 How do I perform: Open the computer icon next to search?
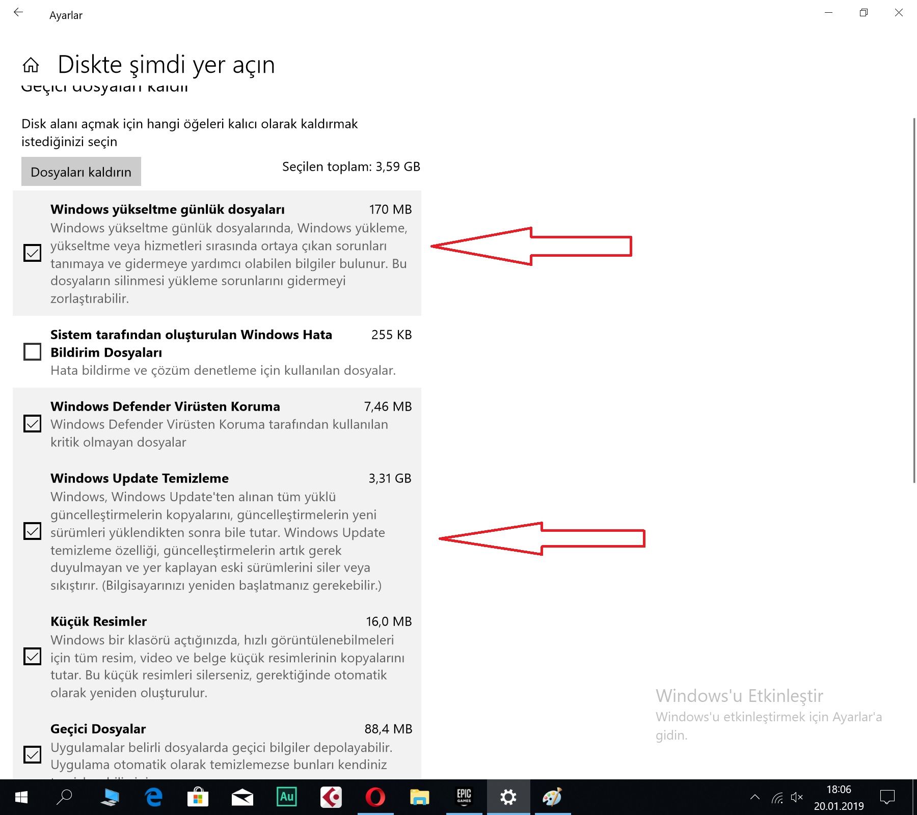tap(109, 797)
